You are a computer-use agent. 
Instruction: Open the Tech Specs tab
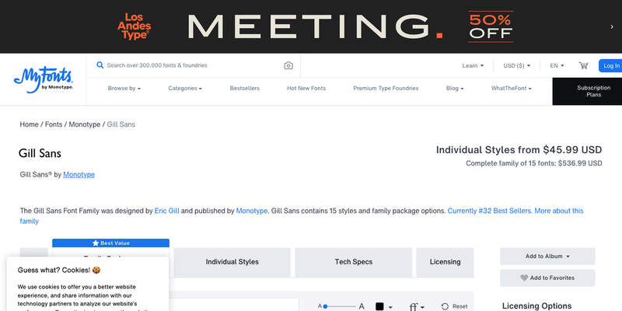(x=352, y=262)
